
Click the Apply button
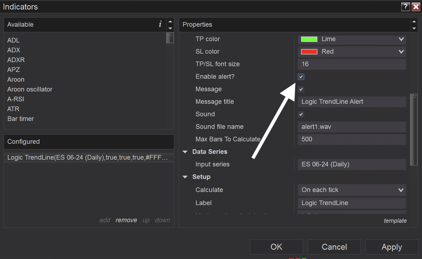coord(392,247)
